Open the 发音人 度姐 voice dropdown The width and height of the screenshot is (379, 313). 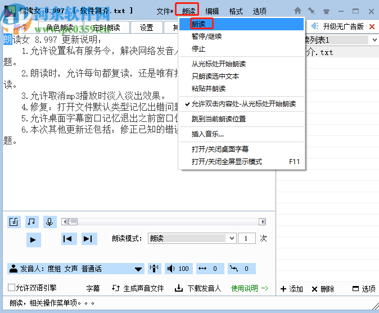pos(76,269)
